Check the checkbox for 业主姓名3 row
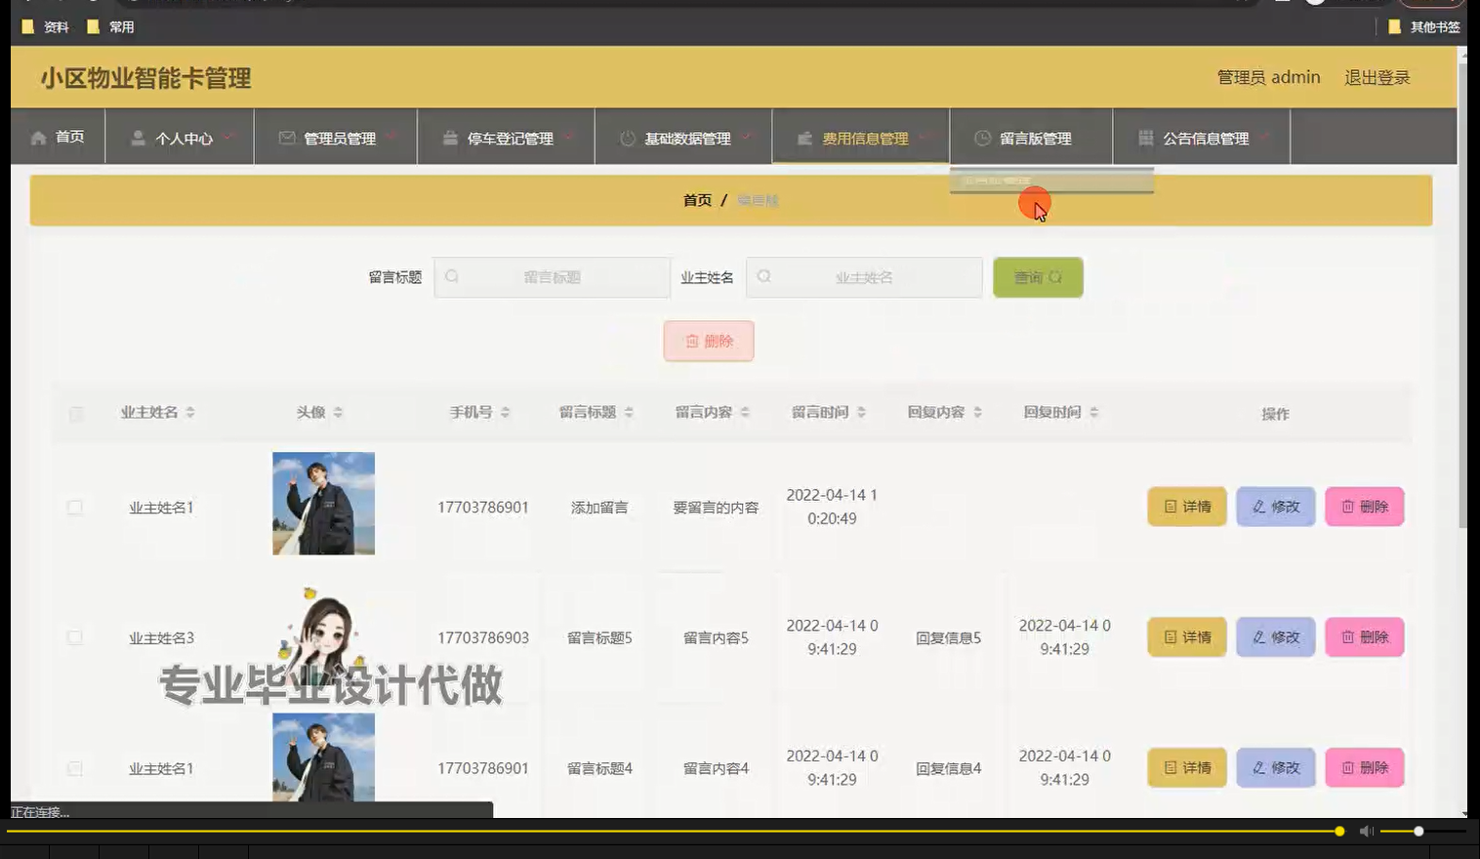Viewport: 1480px width, 859px height. [x=76, y=637]
